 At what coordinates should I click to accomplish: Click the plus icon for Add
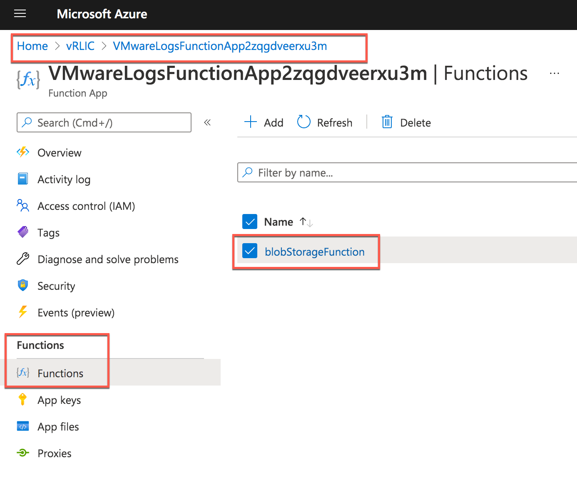251,122
